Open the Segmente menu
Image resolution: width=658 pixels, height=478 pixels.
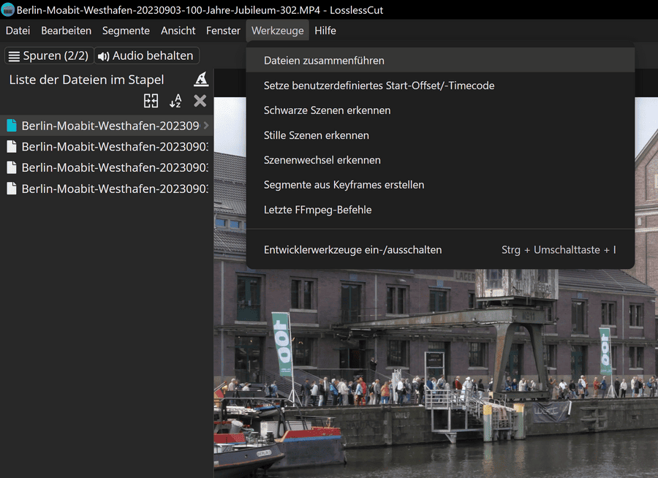click(126, 31)
